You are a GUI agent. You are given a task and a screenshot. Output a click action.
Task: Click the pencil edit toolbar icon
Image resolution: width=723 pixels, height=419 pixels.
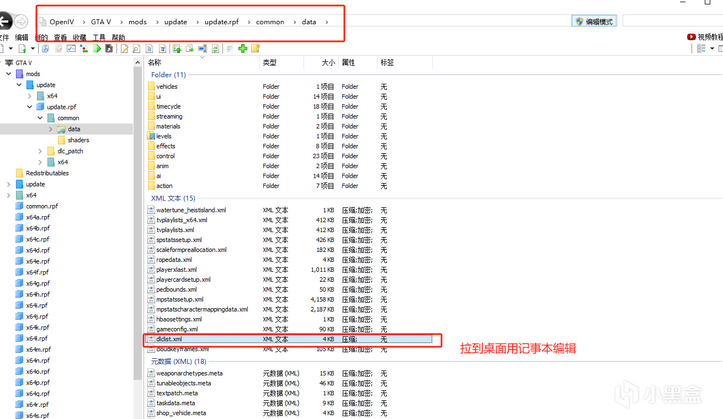[x=124, y=49]
